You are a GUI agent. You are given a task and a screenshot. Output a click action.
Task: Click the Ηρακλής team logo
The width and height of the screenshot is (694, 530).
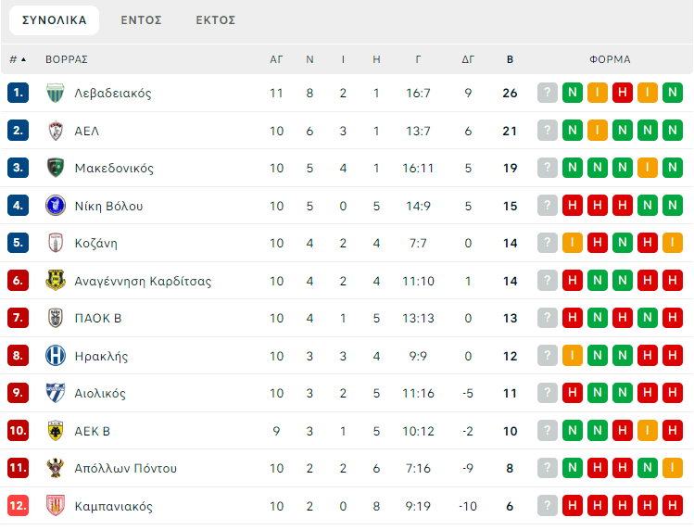coord(56,356)
